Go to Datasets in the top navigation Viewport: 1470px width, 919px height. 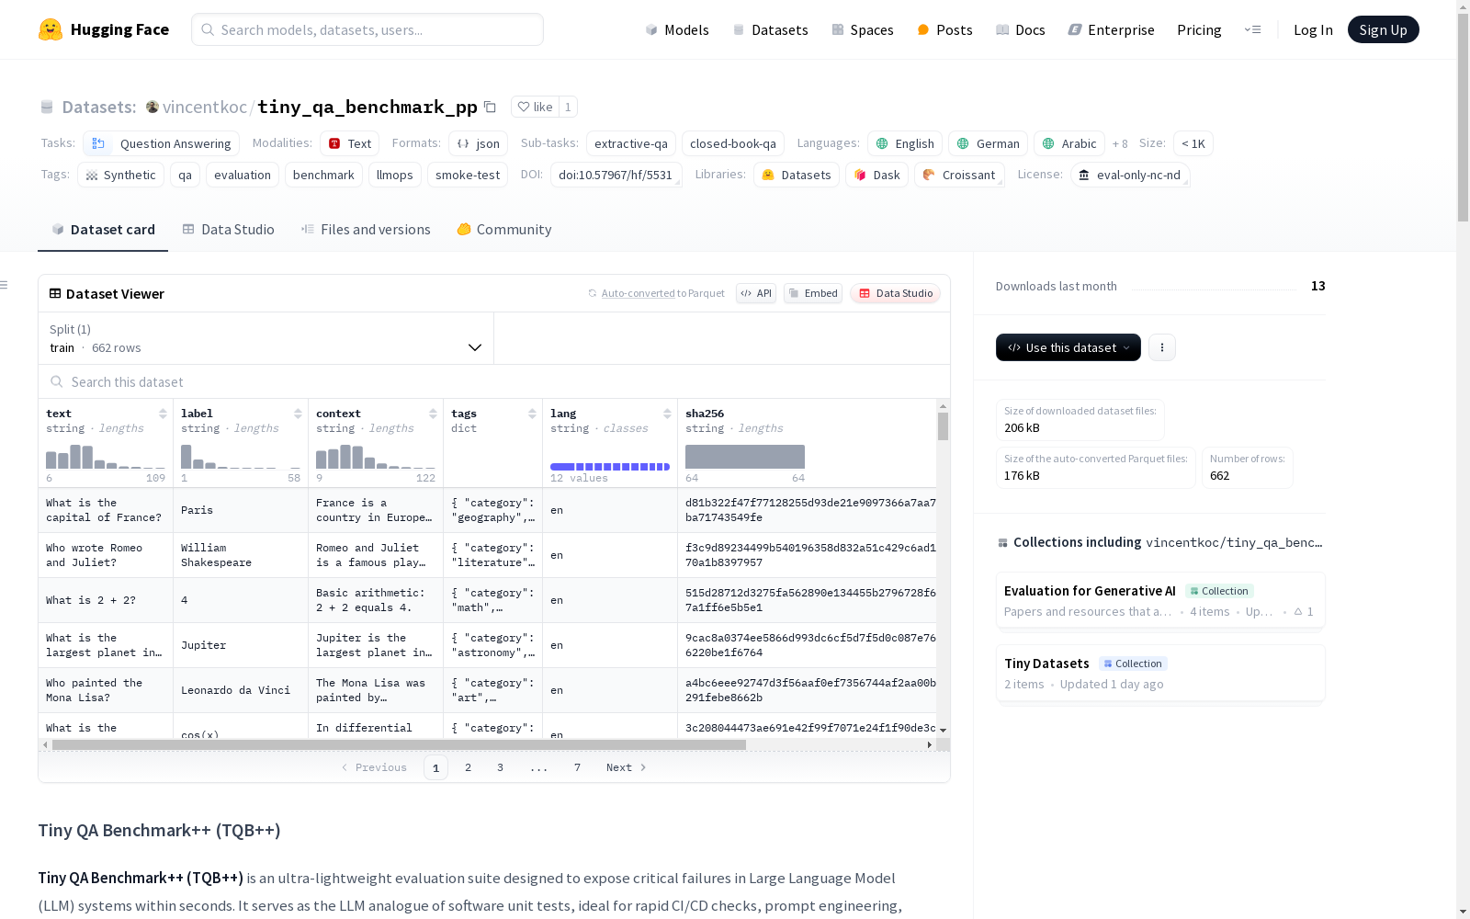[x=770, y=29]
